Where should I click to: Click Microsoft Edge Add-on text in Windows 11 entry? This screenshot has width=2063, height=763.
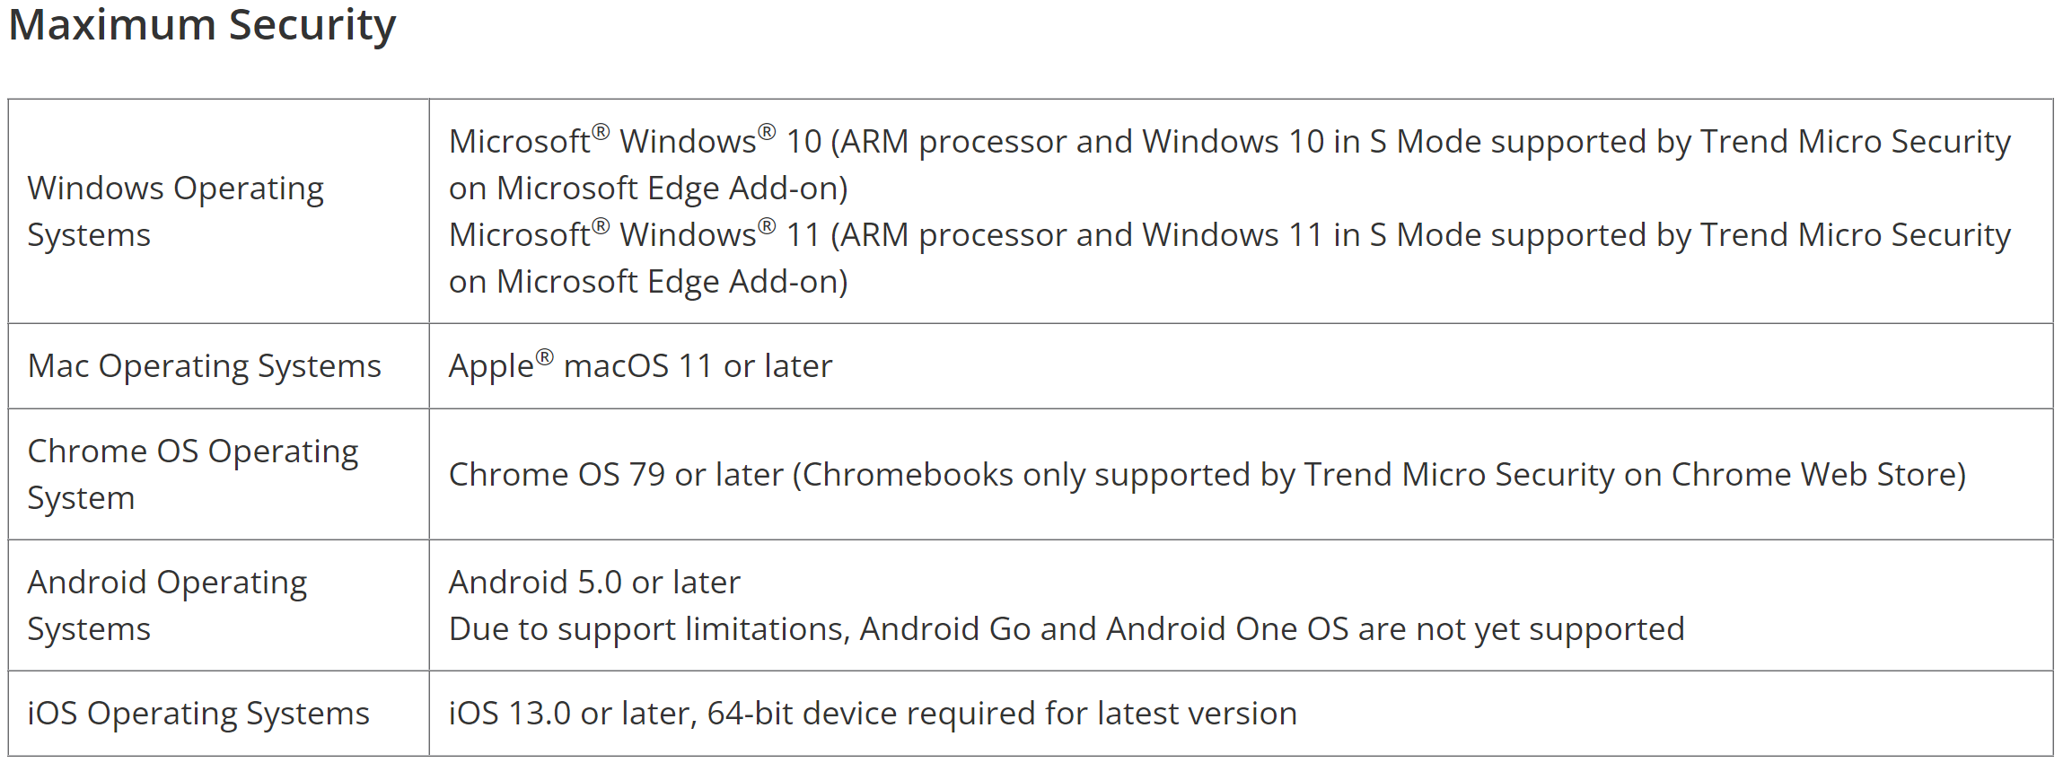coord(672,282)
